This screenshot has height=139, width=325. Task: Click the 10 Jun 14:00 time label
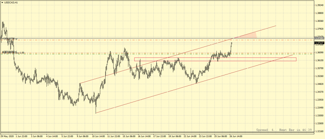(98, 136)
